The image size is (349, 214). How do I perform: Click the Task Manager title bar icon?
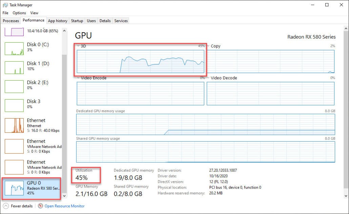click(x=5, y=5)
